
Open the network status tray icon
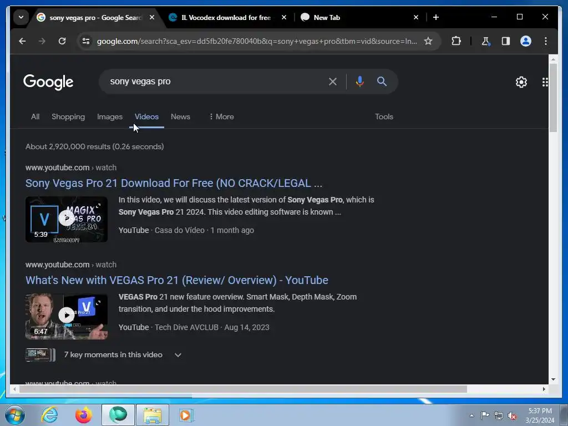pyautogui.click(x=499, y=415)
